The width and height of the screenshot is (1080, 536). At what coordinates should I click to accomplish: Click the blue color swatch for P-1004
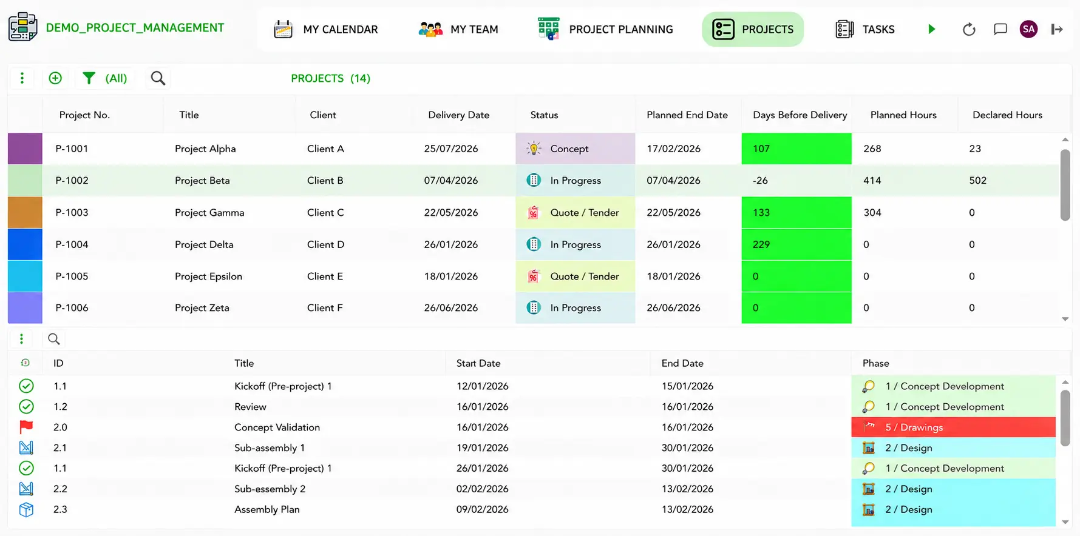[x=25, y=244]
